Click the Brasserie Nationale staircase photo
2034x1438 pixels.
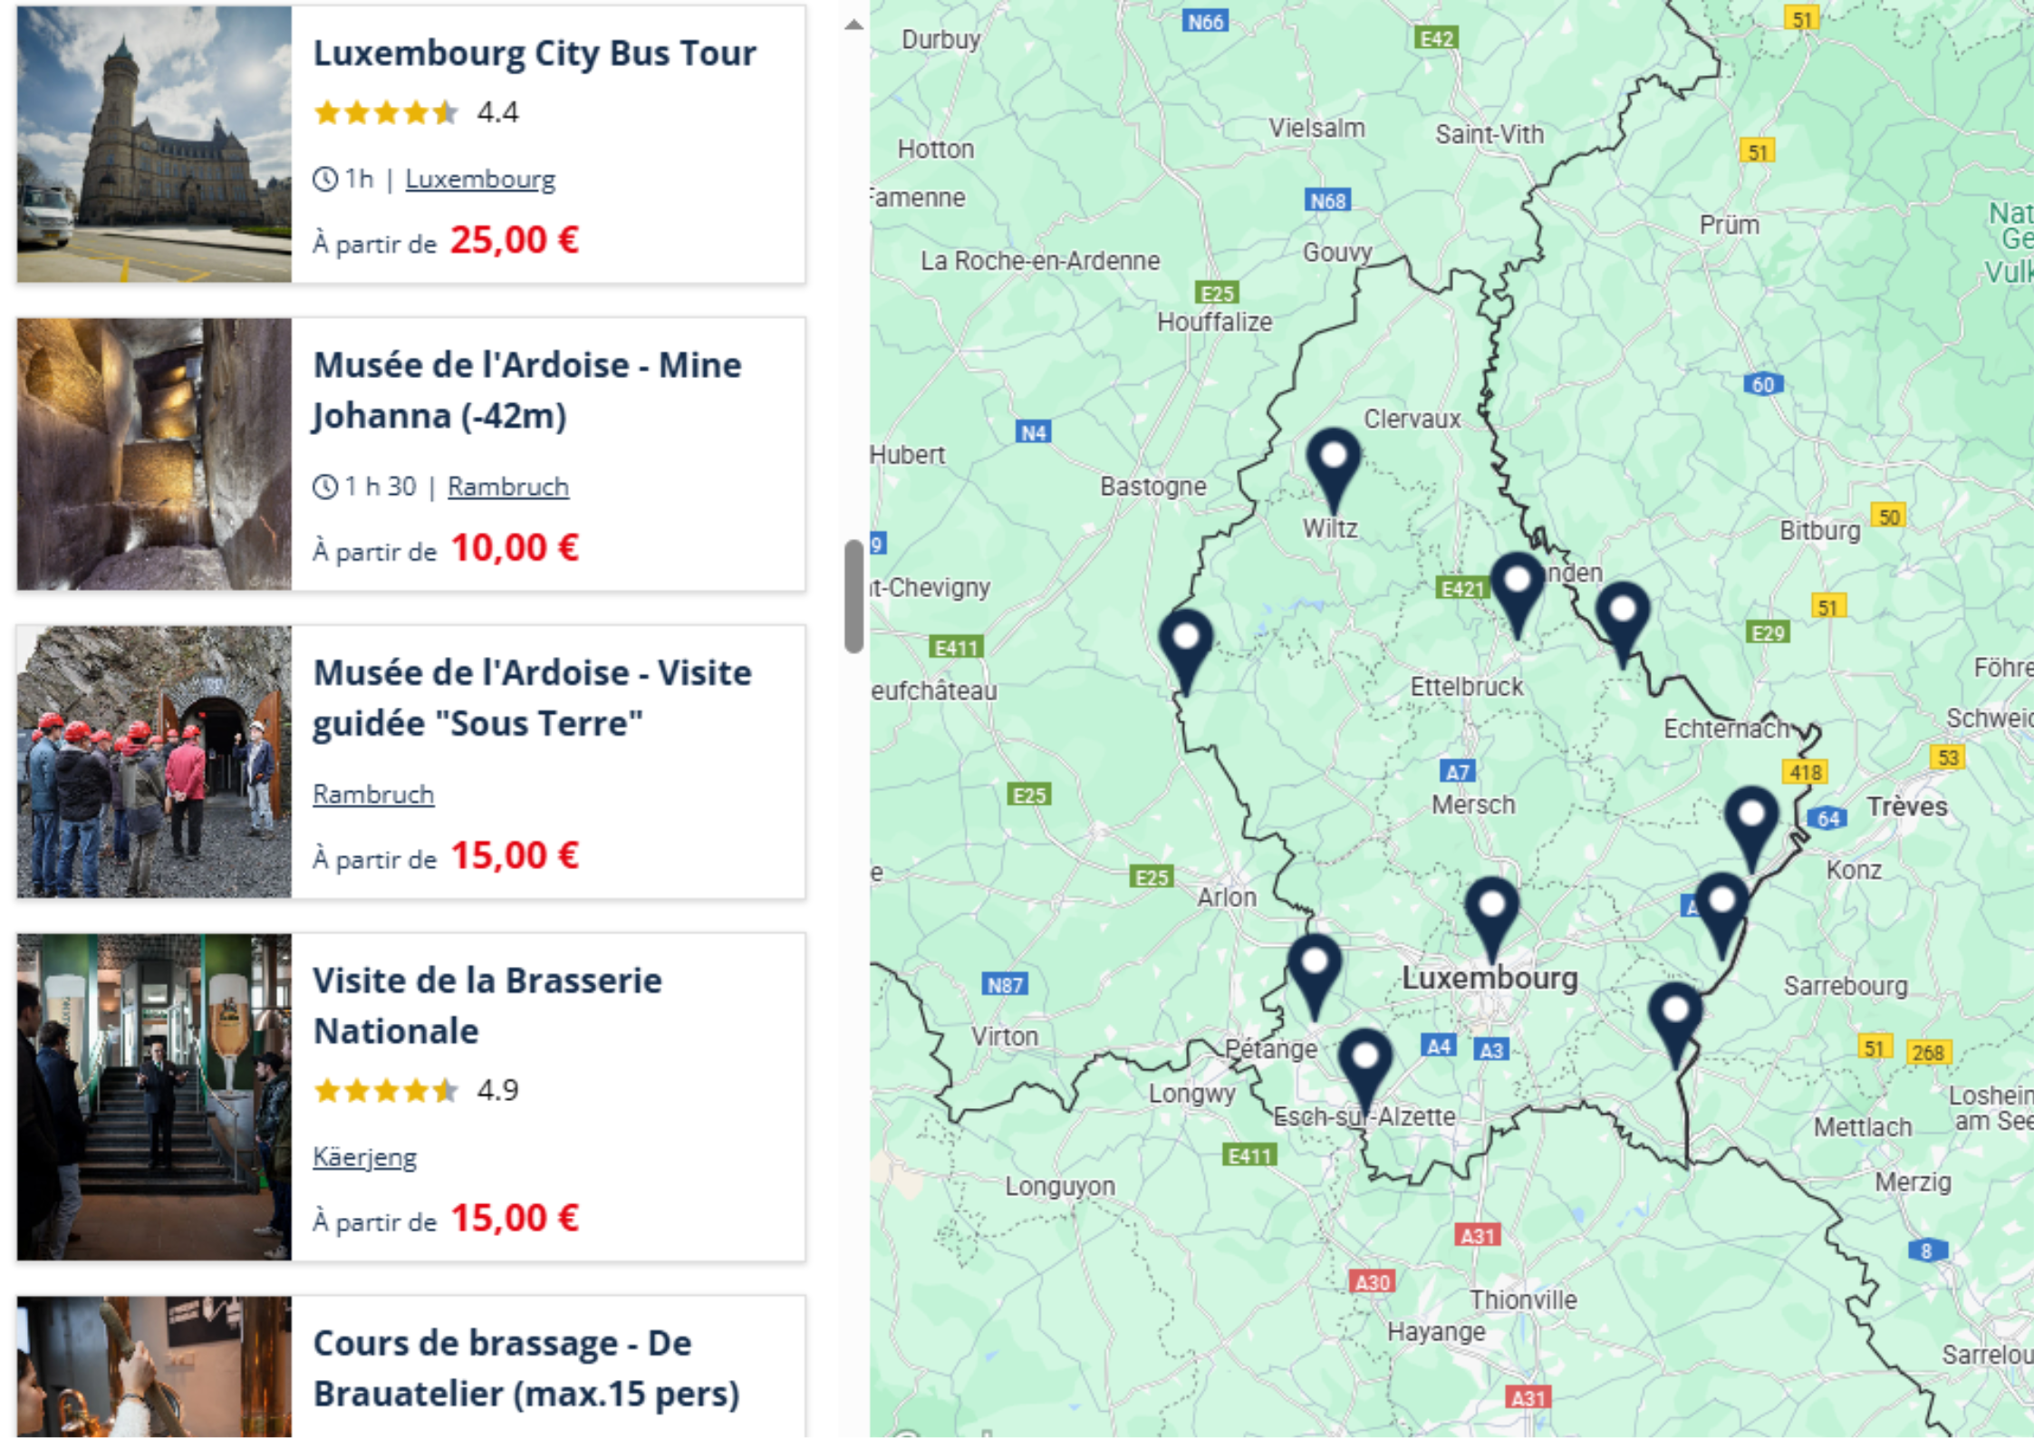click(154, 1096)
